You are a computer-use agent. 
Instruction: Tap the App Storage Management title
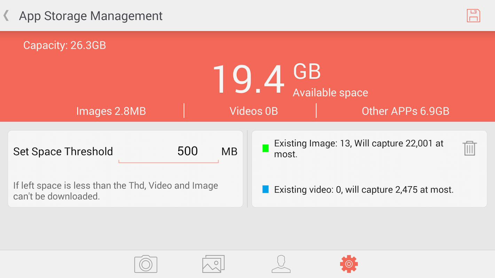(x=91, y=16)
